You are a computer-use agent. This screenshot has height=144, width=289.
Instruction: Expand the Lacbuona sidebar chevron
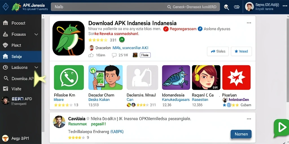click(x=36, y=67)
